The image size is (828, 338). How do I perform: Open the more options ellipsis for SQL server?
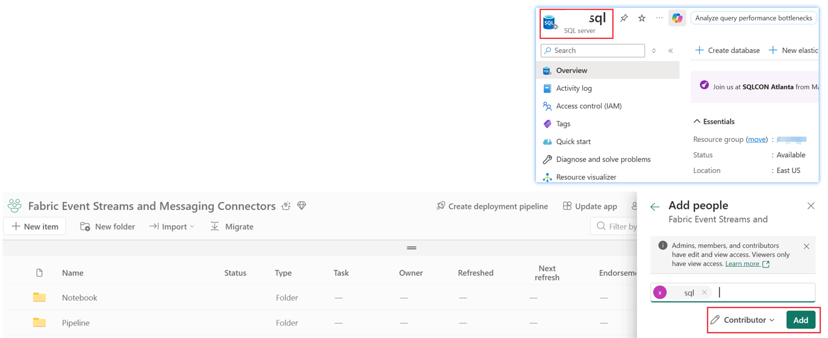pyautogui.click(x=659, y=18)
